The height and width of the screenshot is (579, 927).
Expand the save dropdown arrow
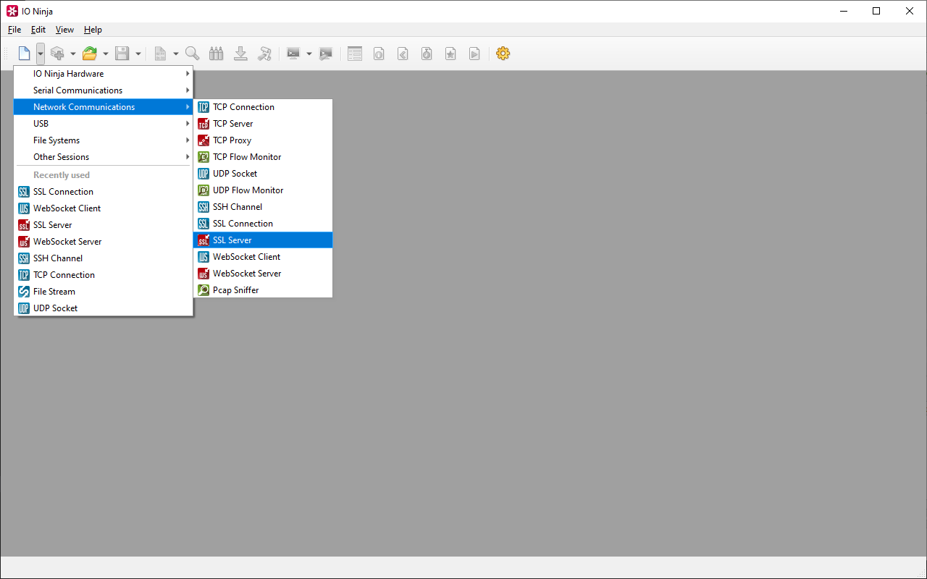[x=138, y=54]
